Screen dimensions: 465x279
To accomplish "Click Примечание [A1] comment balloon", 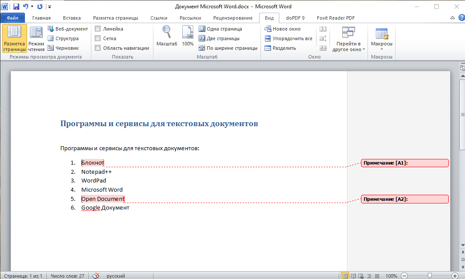I will click(x=405, y=163).
